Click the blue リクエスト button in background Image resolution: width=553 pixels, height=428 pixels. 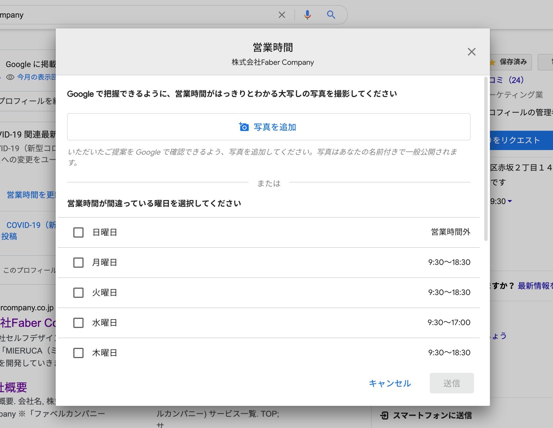[x=521, y=140]
